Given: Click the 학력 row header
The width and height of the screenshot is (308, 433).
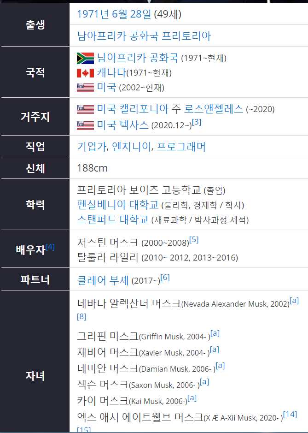Looking at the screenshot, I should (x=35, y=205).
